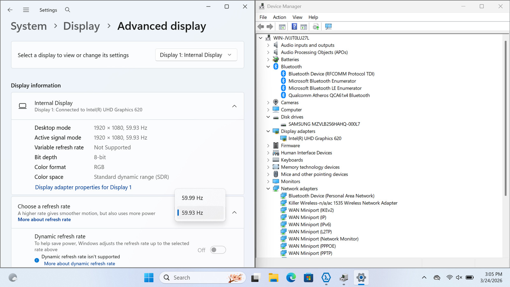
Task: Click the Wi-Fi icon in the system tray
Action: coord(449,277)
